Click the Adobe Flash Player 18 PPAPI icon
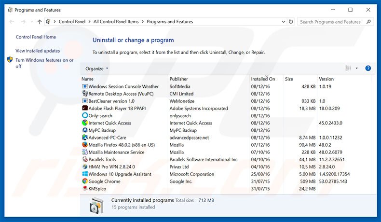Viewport: 381px width, 222px height. [85, 108]
